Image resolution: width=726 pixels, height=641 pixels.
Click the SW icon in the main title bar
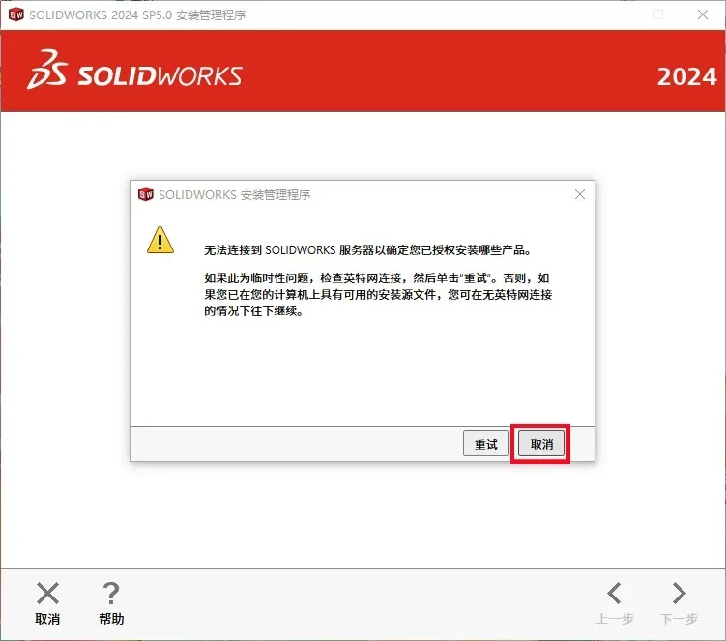coord(16,15)
